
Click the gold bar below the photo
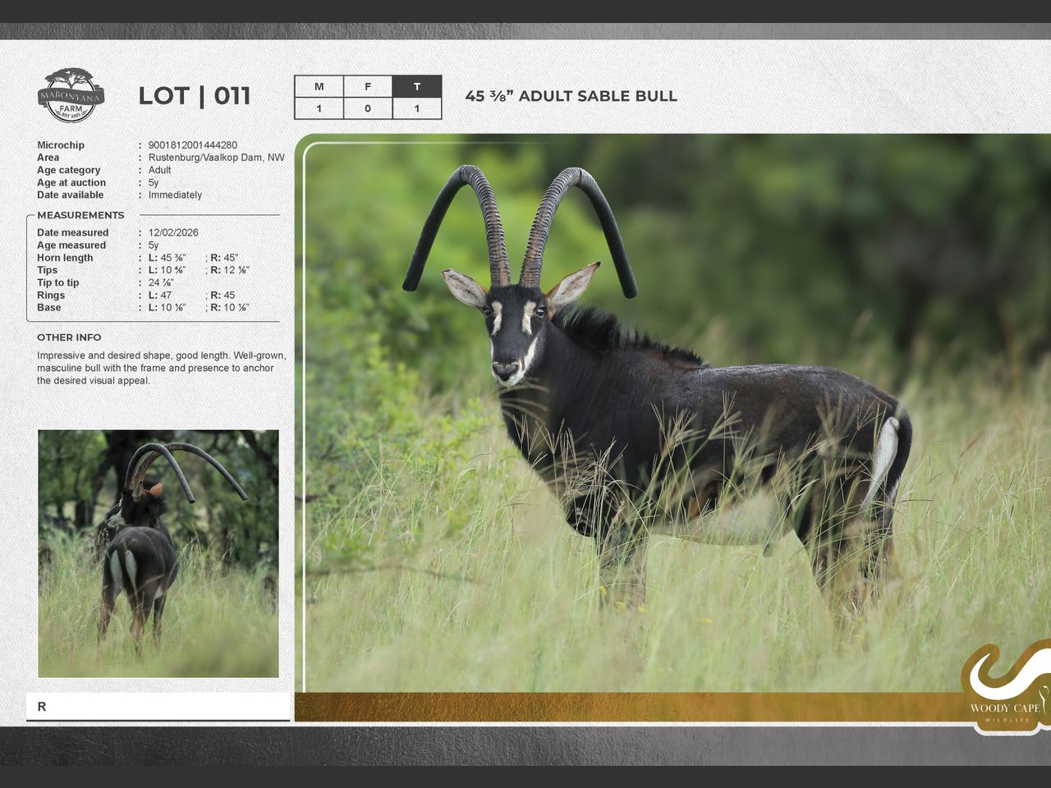(x=624, y=707)
